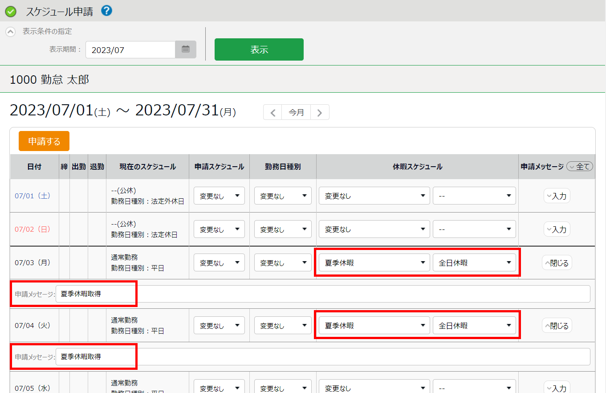606x393 pixels.
Task: Open 申請スケジュール dropdown for 07/01
Action: 219,196
